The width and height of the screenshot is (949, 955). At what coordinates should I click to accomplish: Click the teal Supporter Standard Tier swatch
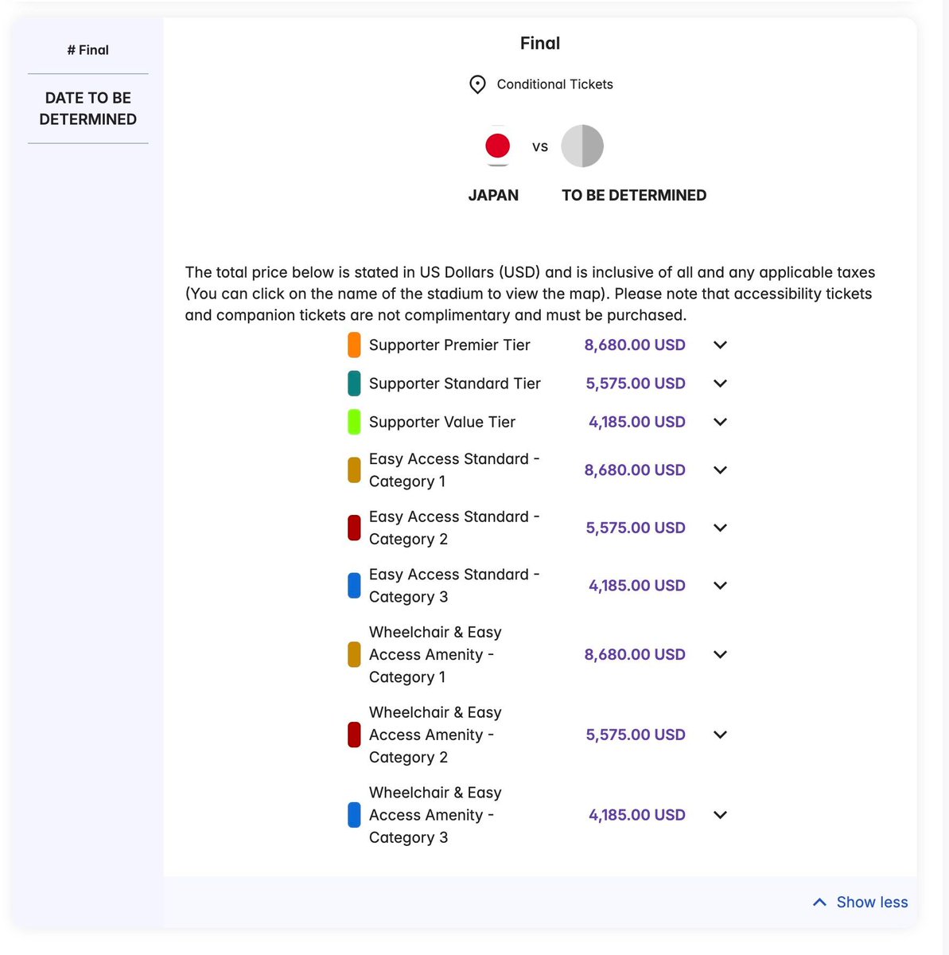tap(354, 384)
